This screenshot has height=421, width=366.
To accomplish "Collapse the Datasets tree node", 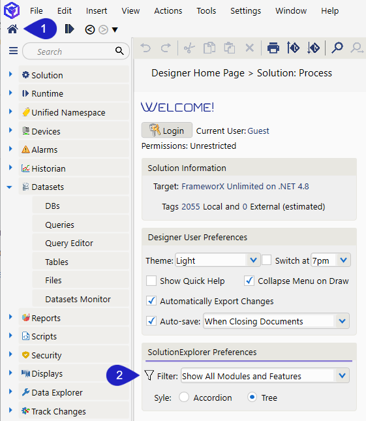I will click(10, 187).
